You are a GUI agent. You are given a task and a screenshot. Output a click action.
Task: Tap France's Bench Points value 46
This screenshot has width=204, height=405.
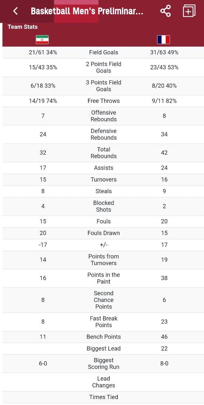coord(164,337)
